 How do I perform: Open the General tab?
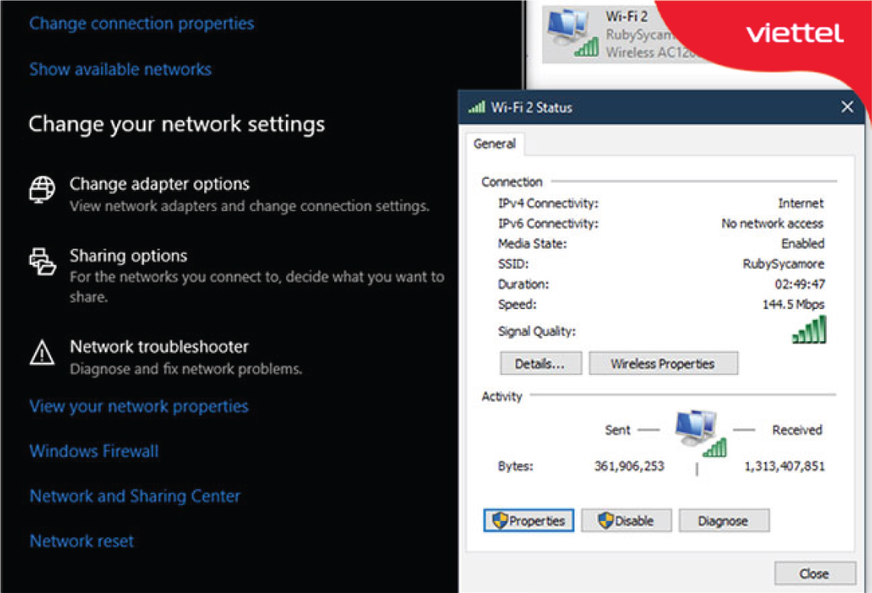click(x=494, y=144)
